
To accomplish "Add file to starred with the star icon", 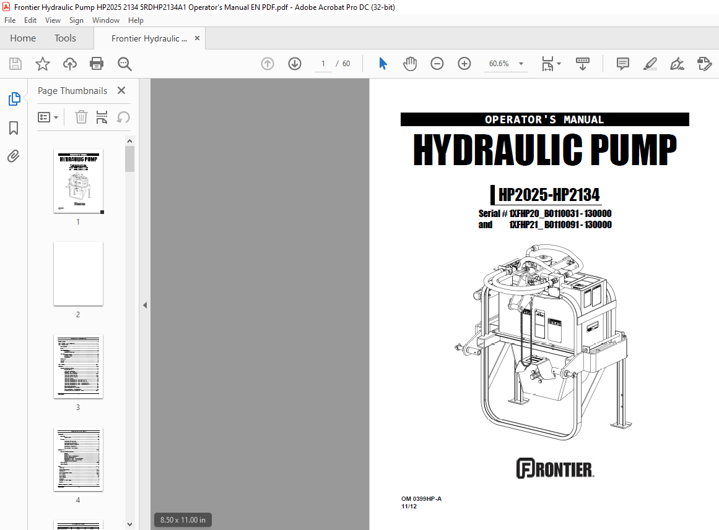I will (x=43, y=64).
